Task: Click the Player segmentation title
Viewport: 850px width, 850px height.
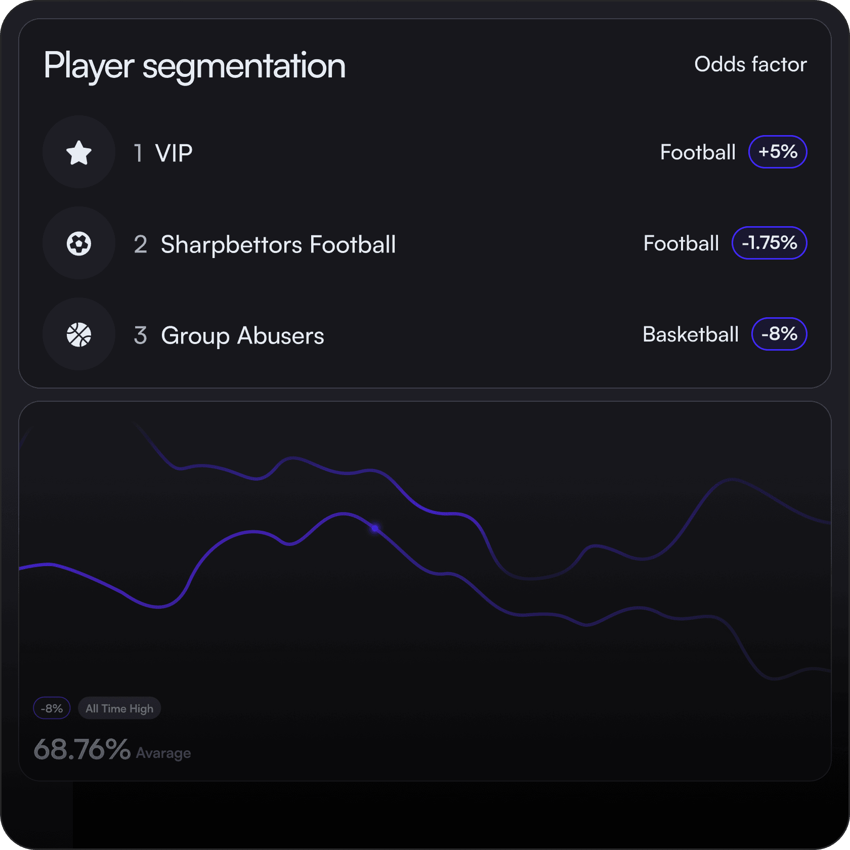Action: pos(195,66)
